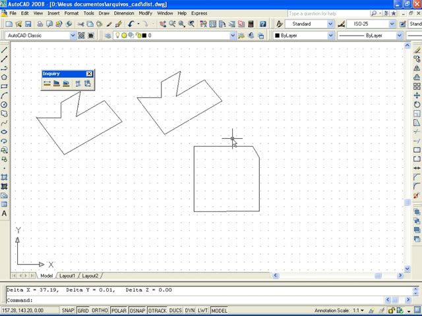
Task: Open the ByLayer linetype dropdown
Action: [400, 36]
